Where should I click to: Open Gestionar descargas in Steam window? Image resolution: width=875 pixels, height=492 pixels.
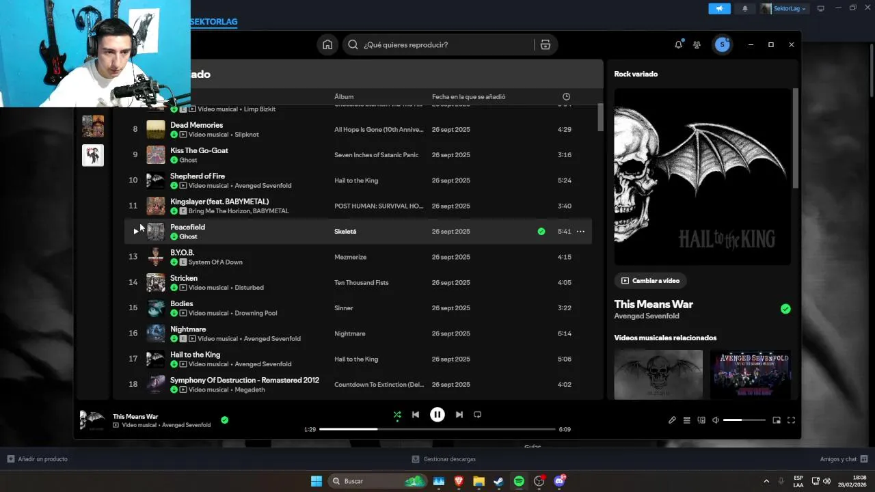click(444, 459)
